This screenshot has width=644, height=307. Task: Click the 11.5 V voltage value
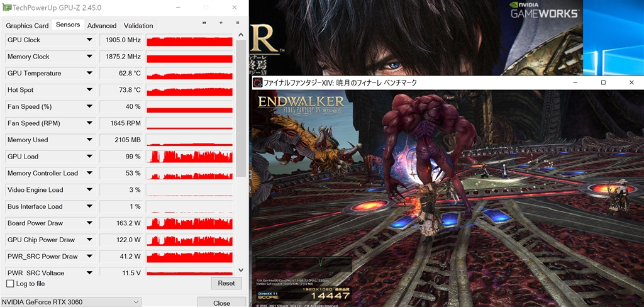pos(132,272)
